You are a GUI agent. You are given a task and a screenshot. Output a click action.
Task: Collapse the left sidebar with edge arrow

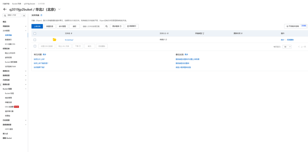pos(1,85)
